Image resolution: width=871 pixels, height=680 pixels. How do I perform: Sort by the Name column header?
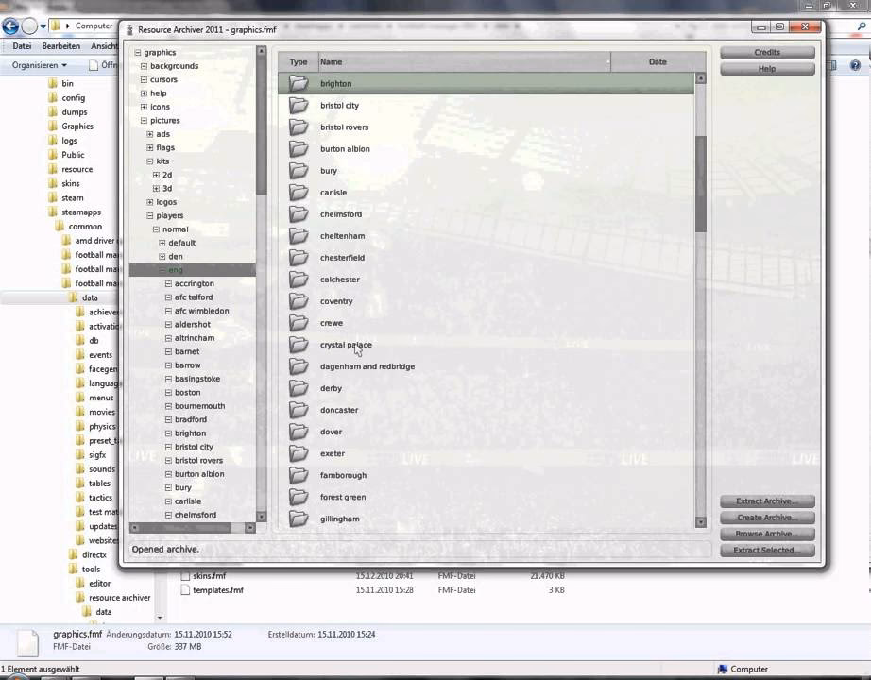(465, 61)
